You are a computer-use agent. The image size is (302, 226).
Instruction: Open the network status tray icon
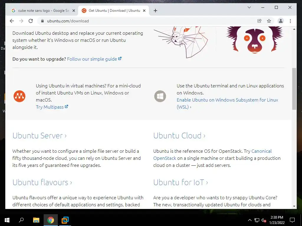(x=257, y=220)
